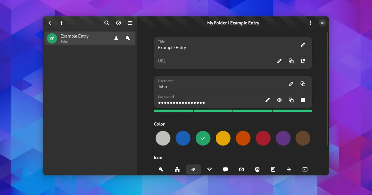372x195 pixels.
Task: Open the password generator dice icon
Action: click(x=303, y=100)
